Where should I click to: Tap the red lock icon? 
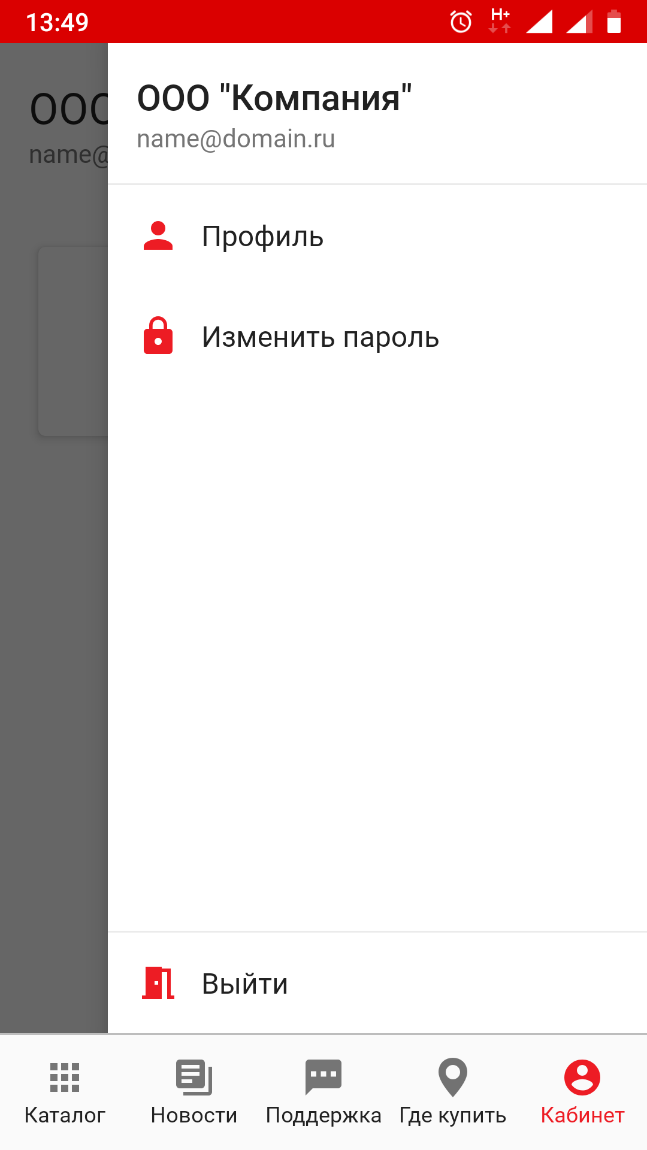(x=158, y=335)
